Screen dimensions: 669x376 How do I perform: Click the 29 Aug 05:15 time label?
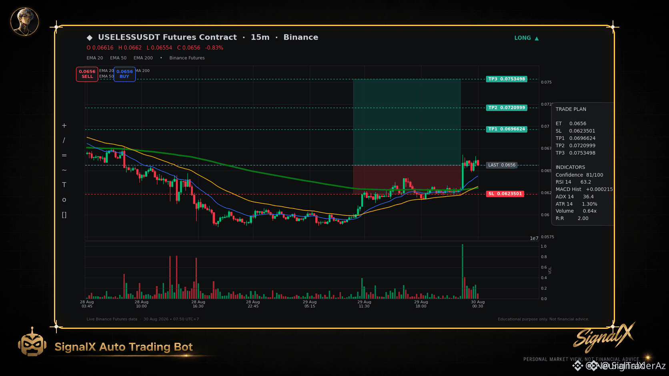pos(310,304)
